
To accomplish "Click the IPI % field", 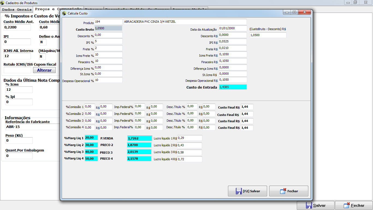I will coord(108,42).
